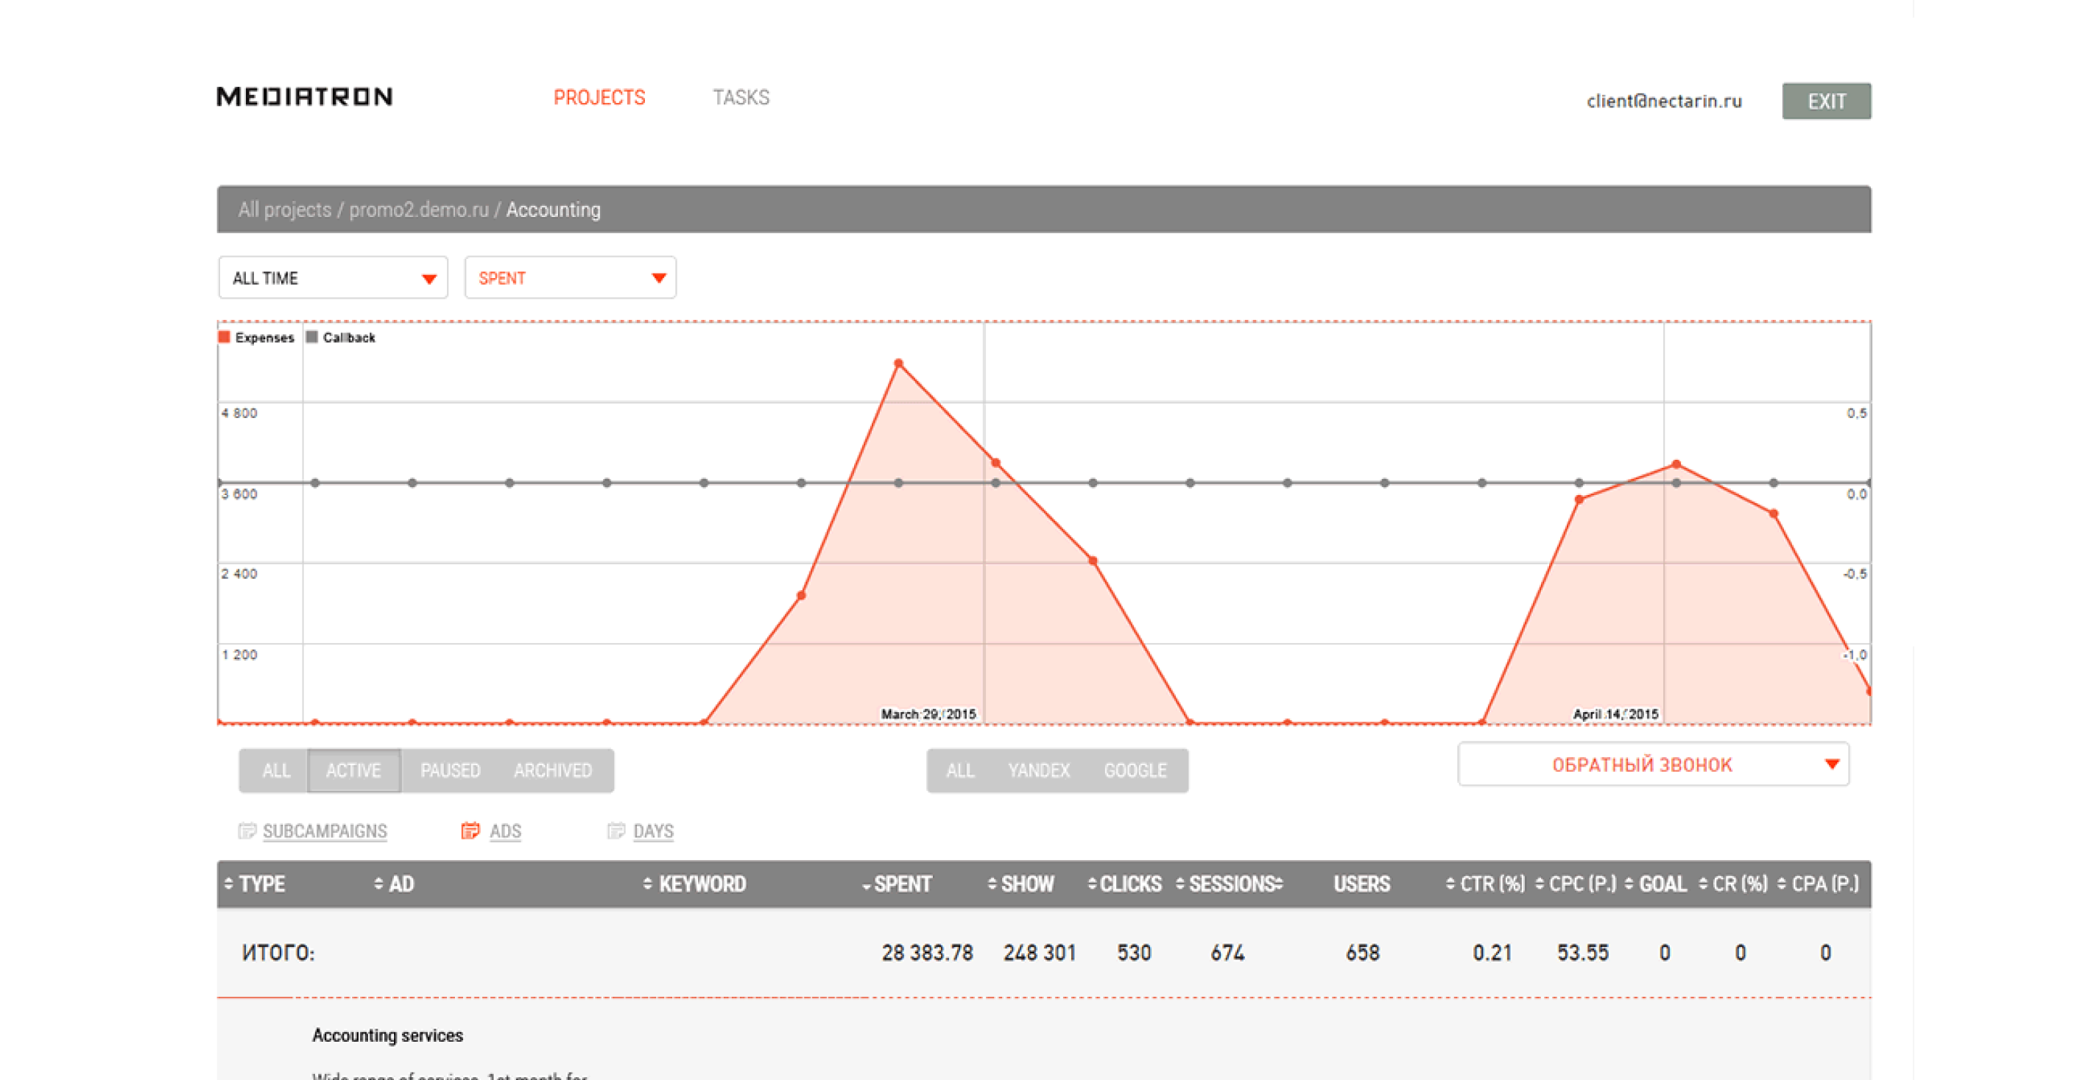Toggle the Callback legend swatch
The width and height of the screenshot is (2091, 1080).
tap(311, 337)
